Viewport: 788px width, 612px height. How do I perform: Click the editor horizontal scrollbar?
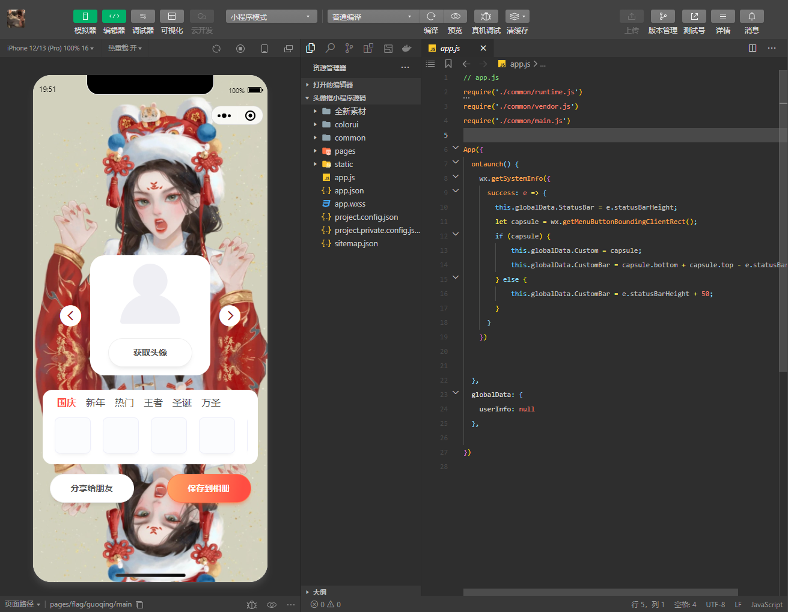coord(600,592)
